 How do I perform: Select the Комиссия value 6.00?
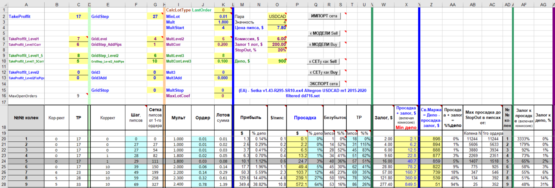pyautogui.click(x=277, y=39)
